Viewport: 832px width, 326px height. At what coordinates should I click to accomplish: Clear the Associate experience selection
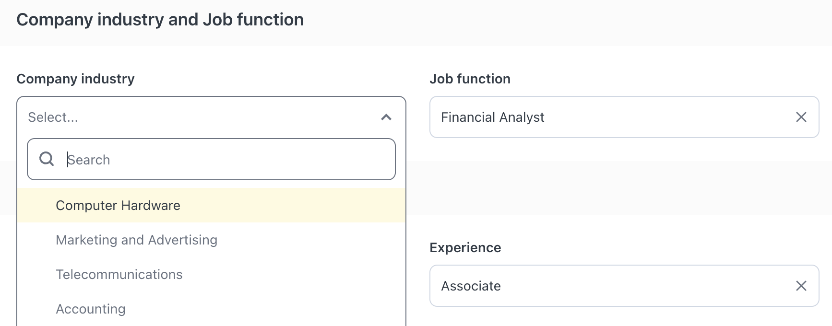pos(801,286)
